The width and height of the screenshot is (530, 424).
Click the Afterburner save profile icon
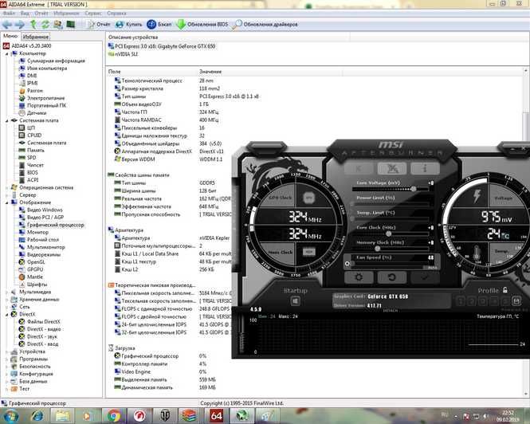point(516,300)
